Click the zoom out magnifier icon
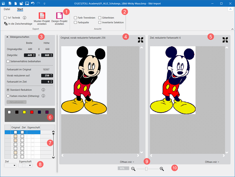This screenshot has height=177, width=235. [x=133, y=169]
